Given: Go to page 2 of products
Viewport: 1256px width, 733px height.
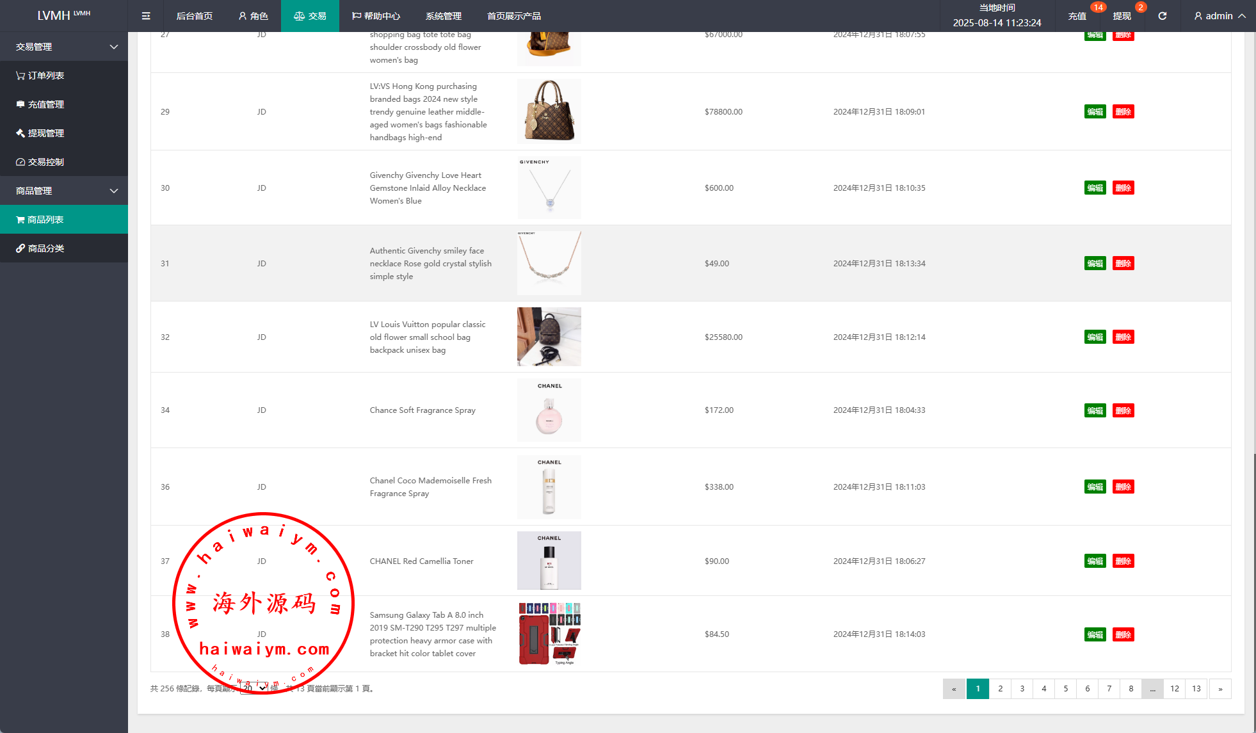Looking at the screenshot, I should tap(1000, 689).
